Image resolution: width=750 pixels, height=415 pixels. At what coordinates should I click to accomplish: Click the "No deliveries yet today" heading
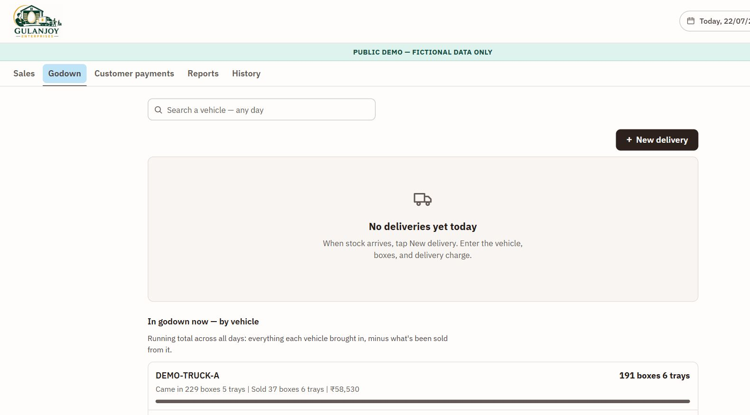click(x=422, y=227)
